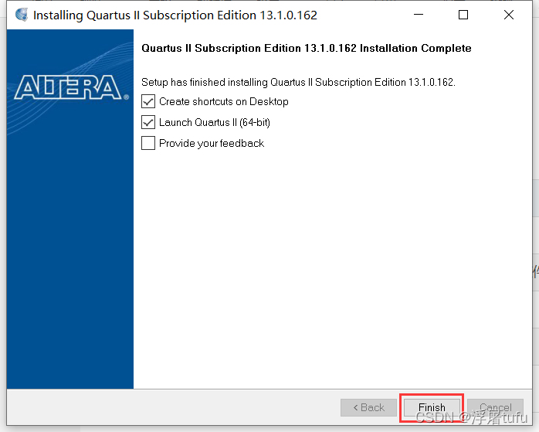
Task: Uncheck Launch Quartus II (64-bit)
Action: [148, 122]
